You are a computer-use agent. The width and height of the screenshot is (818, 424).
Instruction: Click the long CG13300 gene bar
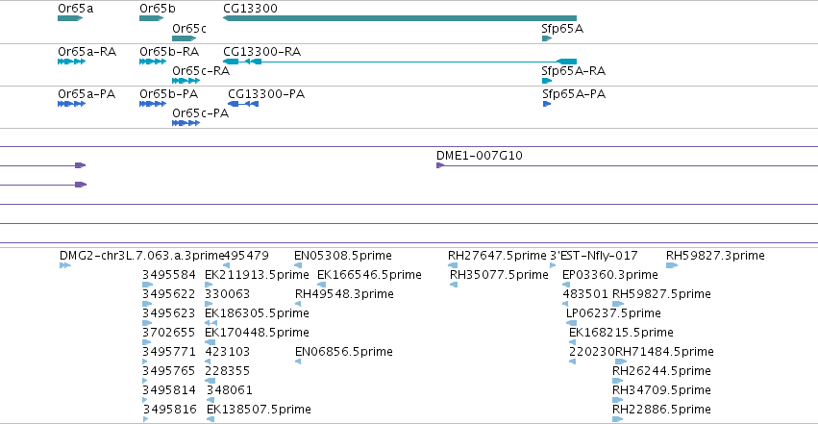click(400, 18)
